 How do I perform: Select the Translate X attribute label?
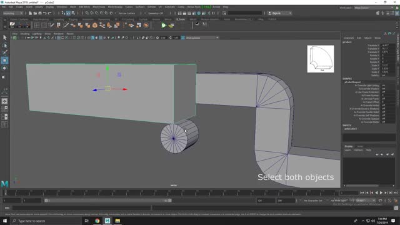pyautogui.click(x=373, y=45)
